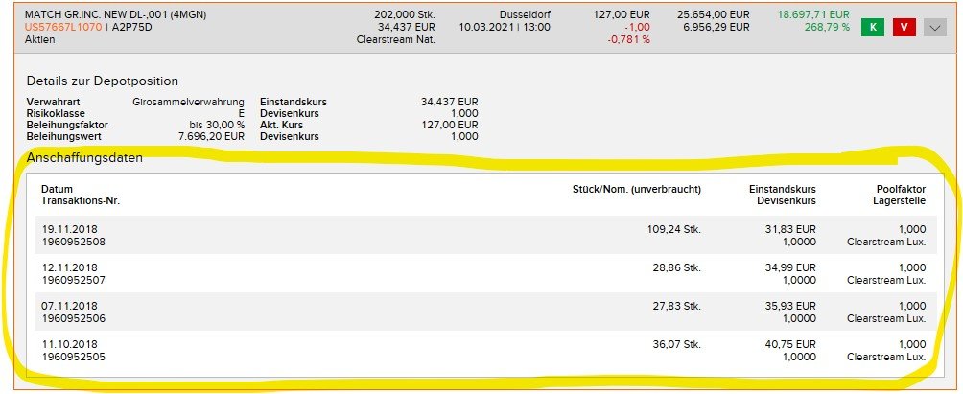Collapse the position details chevron

935,28
